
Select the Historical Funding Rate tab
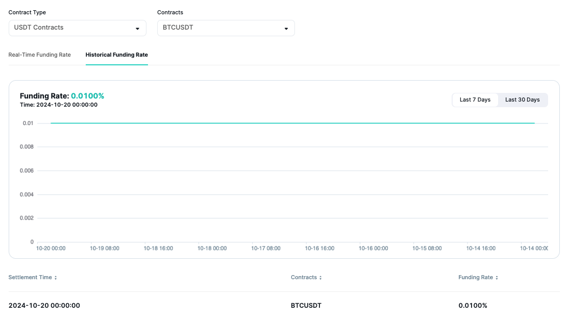[116, 55]
